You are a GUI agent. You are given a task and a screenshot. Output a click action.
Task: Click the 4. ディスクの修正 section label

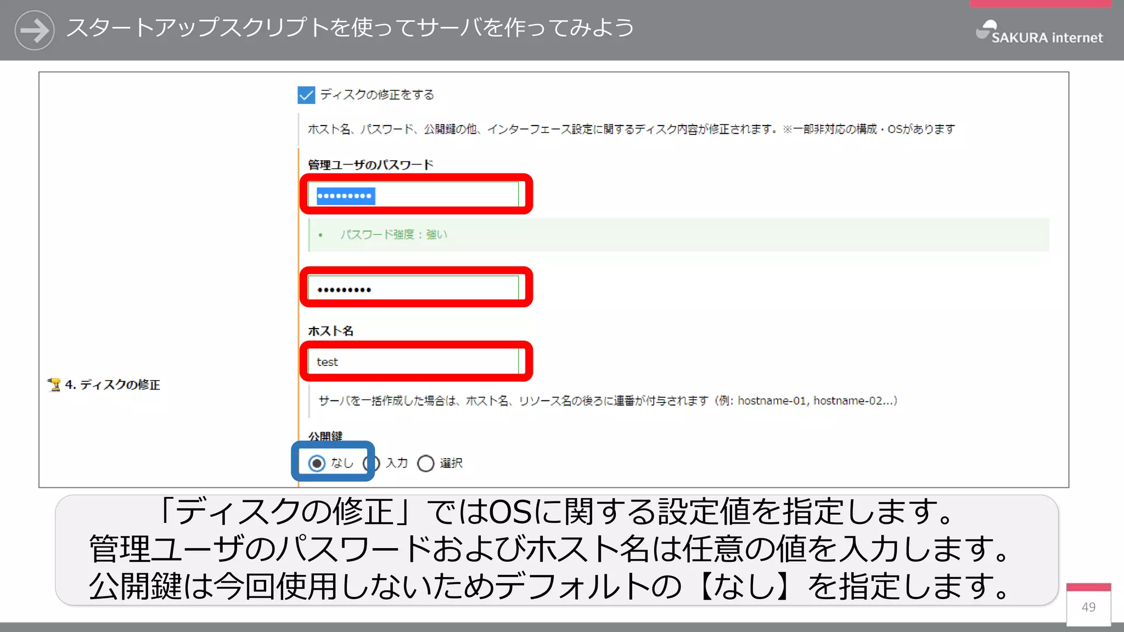click(x=113, y=385)
